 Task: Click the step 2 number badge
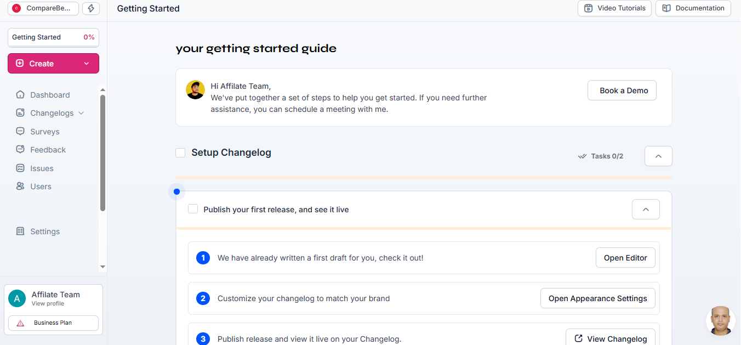203,298
